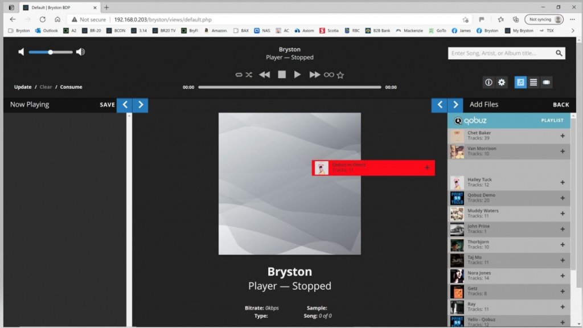The image size is (583, 328).
Task: Click the right arrow beside SAVE
Action: 141,105
